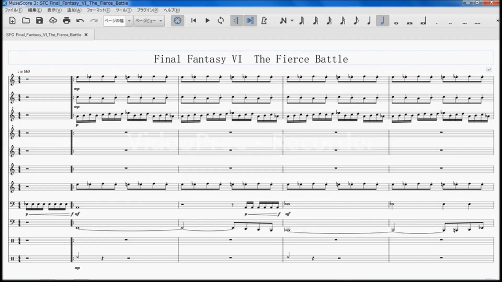502x282 pixels.
Task: Minimize the MuseScore window
Action: 467,3
